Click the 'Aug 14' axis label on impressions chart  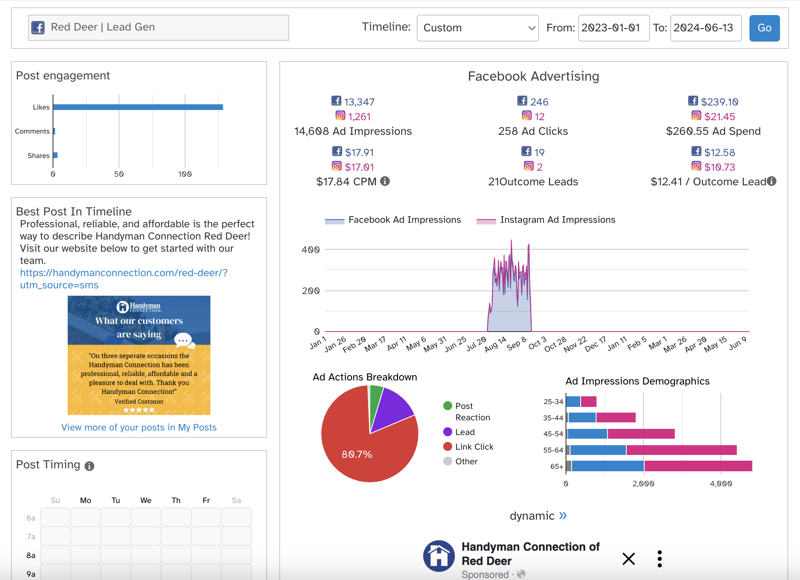(x=495, y=344)
